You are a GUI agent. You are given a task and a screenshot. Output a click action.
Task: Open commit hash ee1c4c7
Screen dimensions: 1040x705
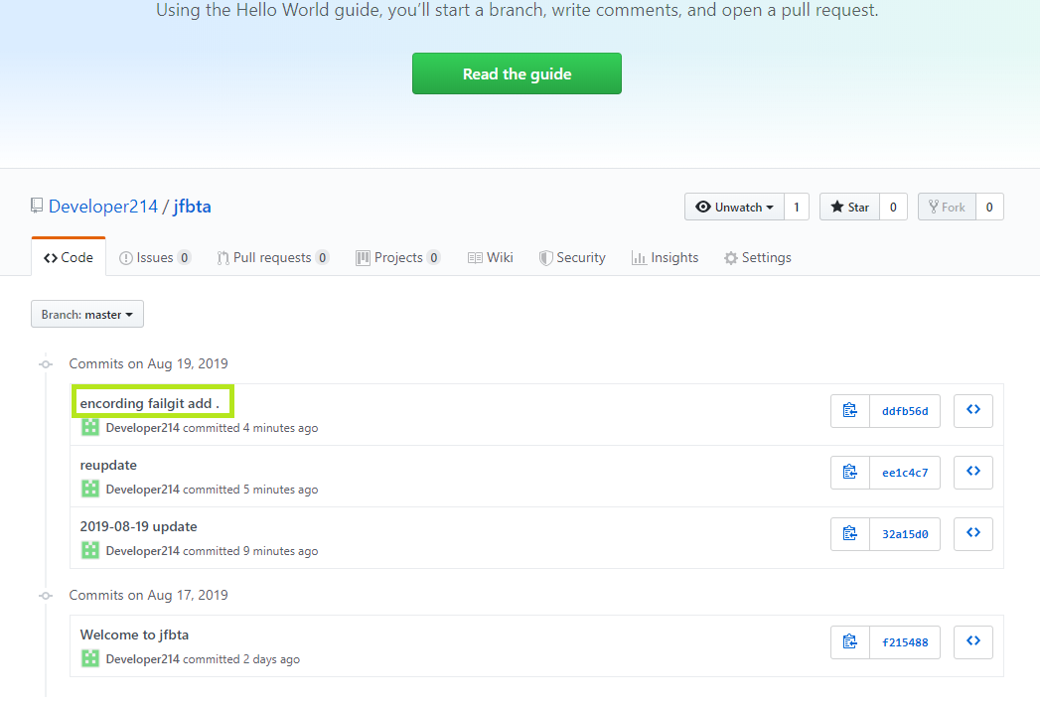click(x=905, y=473)
